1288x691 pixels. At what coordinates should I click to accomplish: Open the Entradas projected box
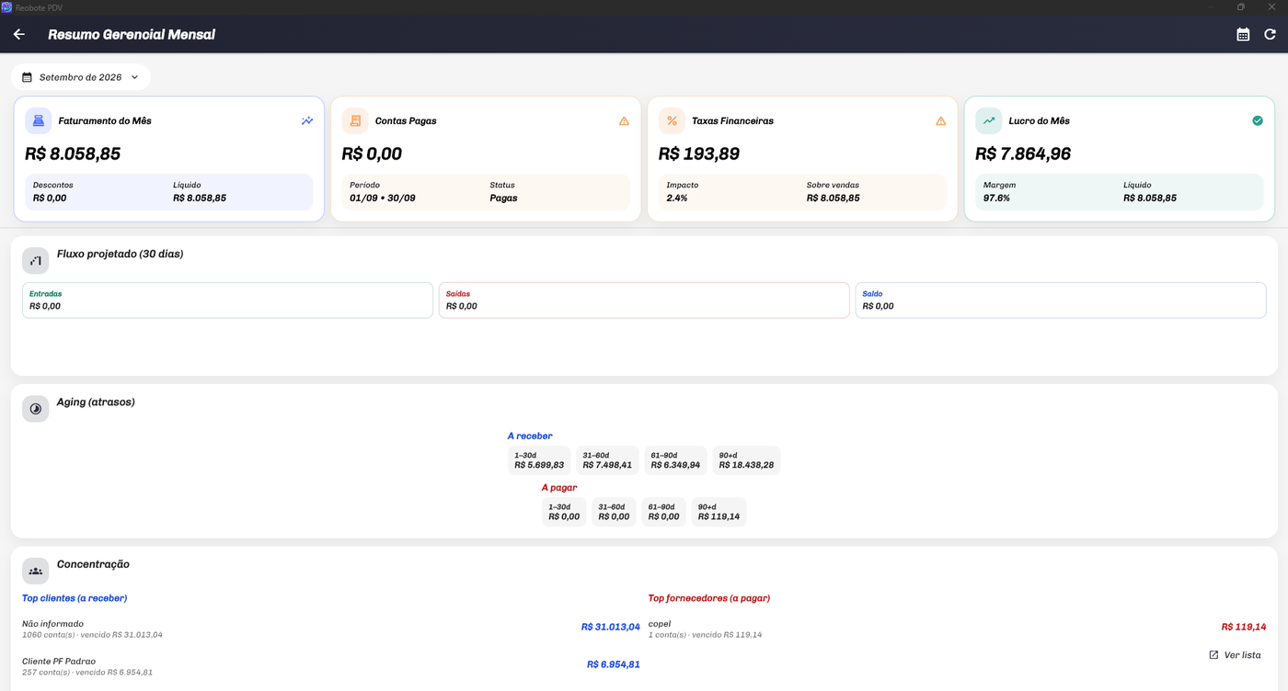pos(227,300)
